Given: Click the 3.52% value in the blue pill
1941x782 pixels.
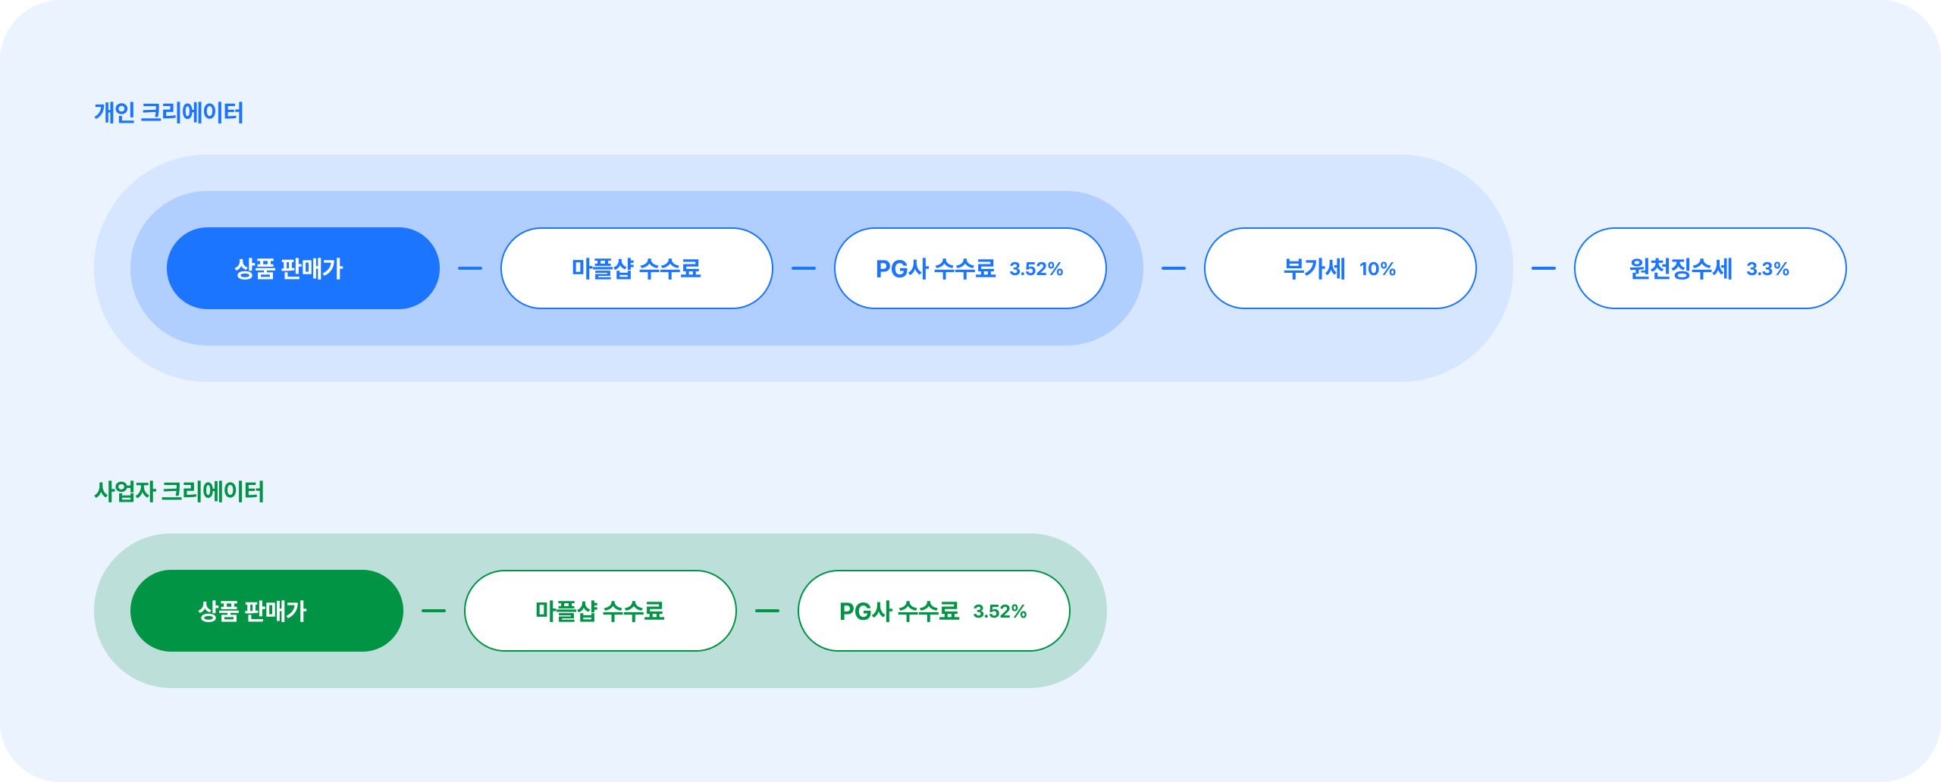Looking at the screenshot, I should coord(1036,269).
